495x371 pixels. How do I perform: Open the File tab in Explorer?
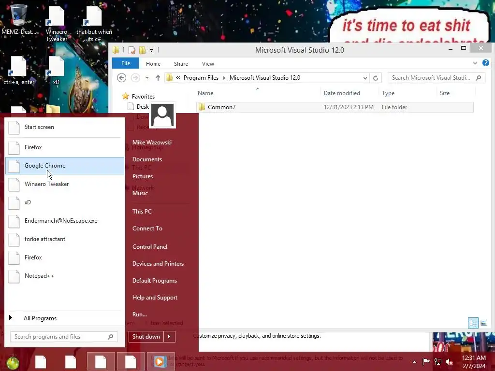(126, 63)
